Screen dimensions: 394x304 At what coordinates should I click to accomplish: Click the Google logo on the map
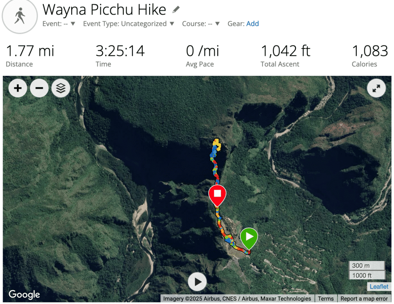pyautogui.click(x=24, y=294)
